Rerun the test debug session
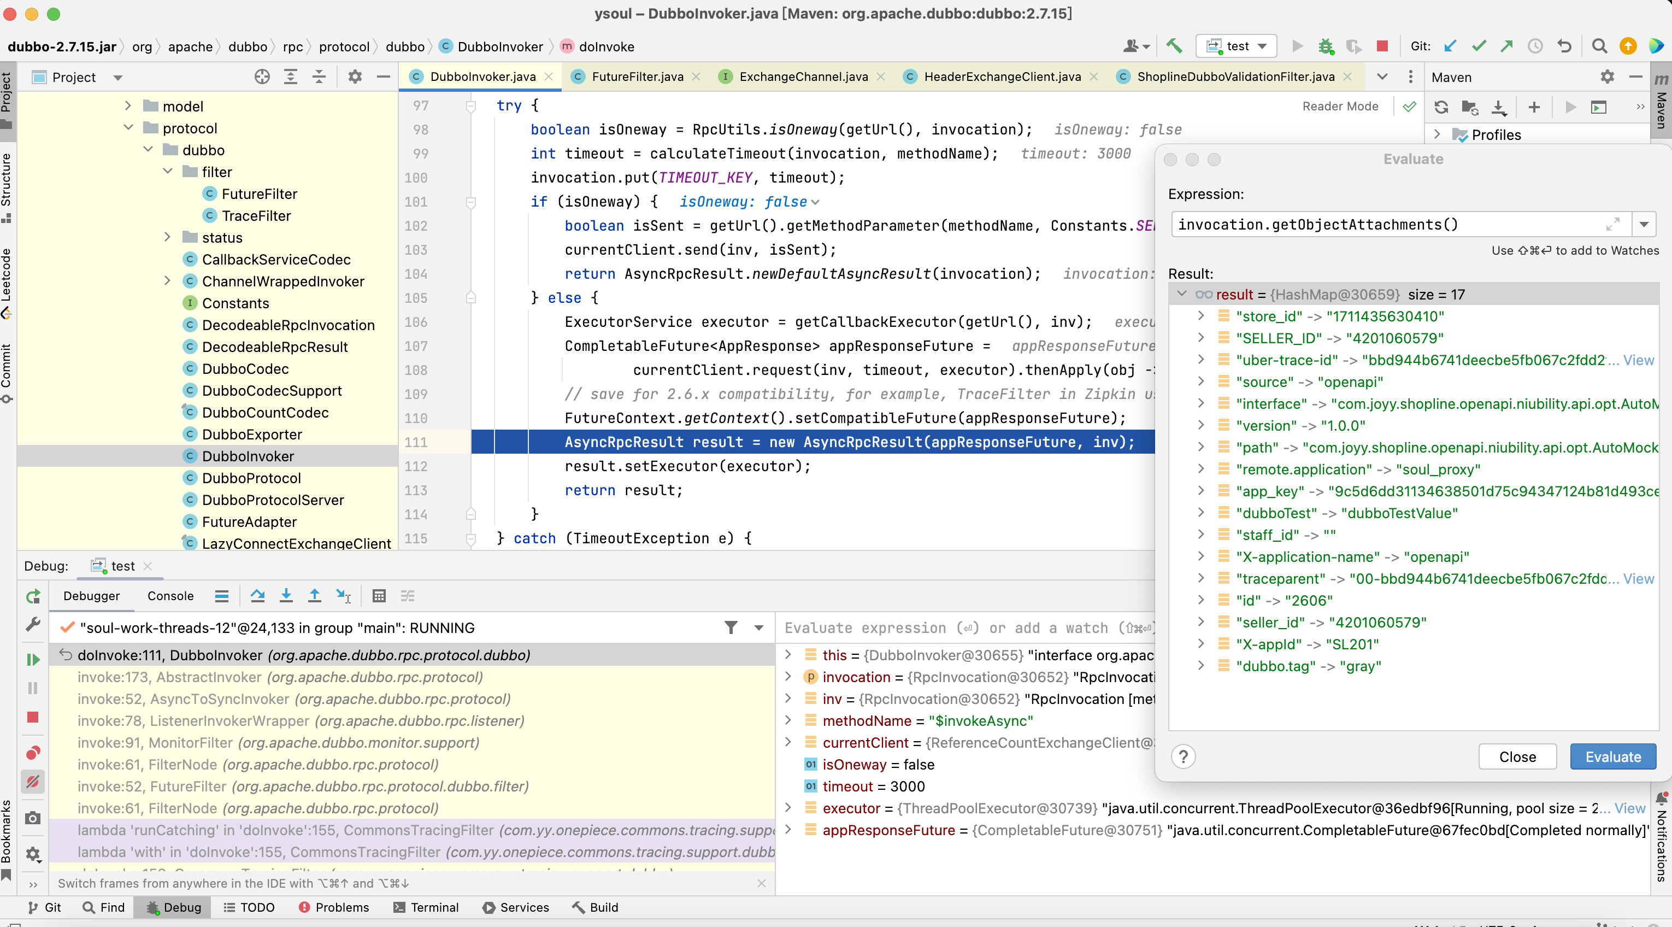Viewport: 1672px width, 927px height. [x=32, y=596]
